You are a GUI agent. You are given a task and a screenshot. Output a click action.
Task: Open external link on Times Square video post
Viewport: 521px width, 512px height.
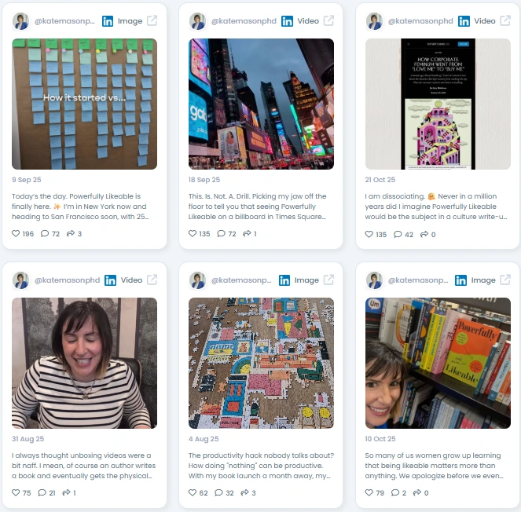(328, 20)
